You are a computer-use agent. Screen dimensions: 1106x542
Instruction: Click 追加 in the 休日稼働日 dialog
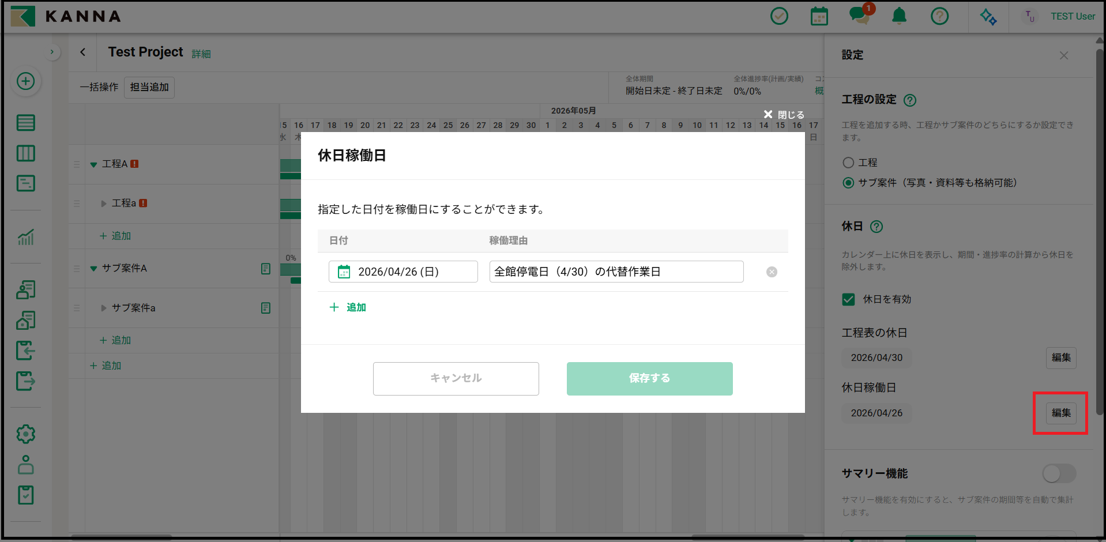point(348,307)
